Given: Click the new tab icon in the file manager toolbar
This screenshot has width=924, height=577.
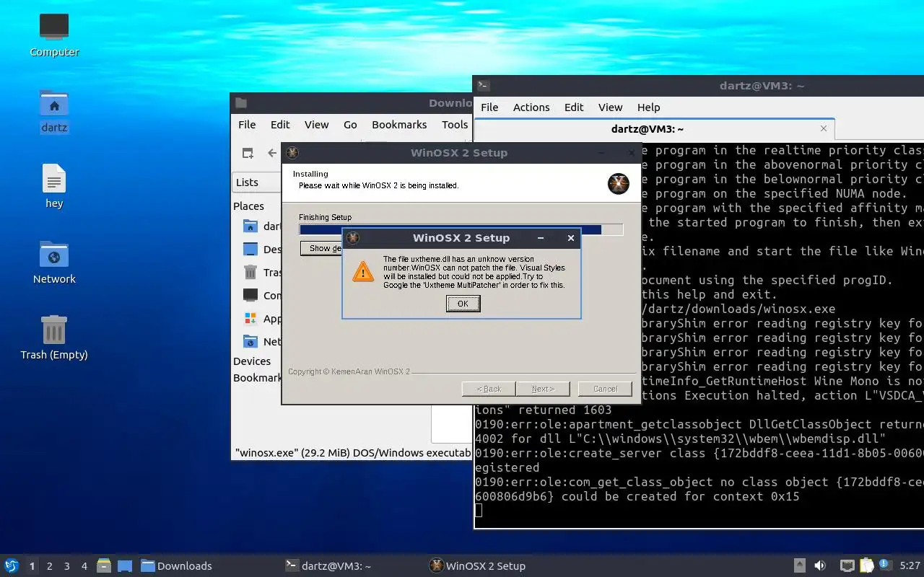Looking at the screenshot, I should click(248, 153).
